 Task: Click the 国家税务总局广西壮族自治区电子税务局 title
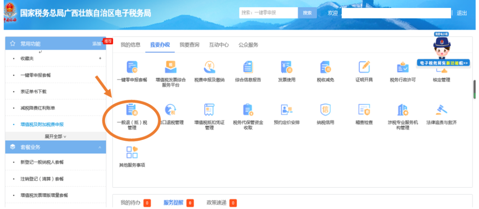click(x=85, y=13)
